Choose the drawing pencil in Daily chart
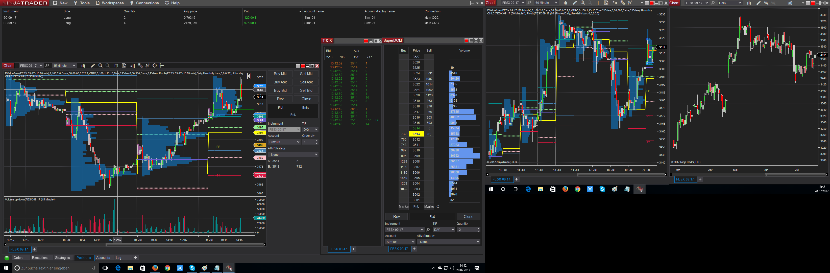Screen dimensions: 830x273 [x=759, y=3]
